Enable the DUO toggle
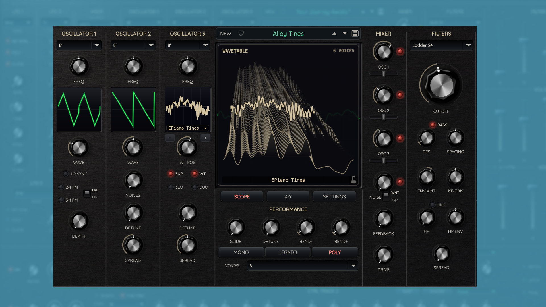The width and height of the screenshot is (546, 307). click(x=195, y=187)
